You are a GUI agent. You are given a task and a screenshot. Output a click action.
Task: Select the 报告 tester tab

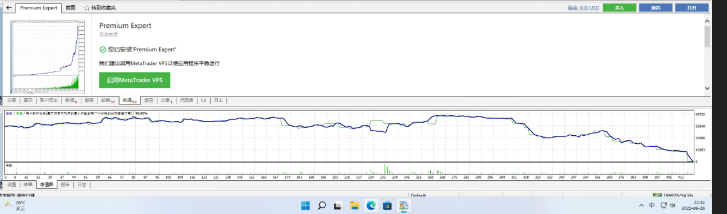tap(65, 184)
